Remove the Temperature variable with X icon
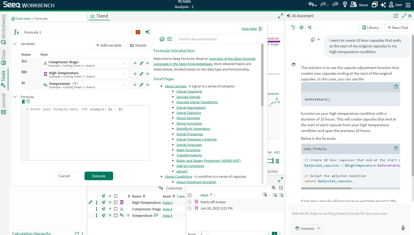414x235 pixels. coord(148,85)
